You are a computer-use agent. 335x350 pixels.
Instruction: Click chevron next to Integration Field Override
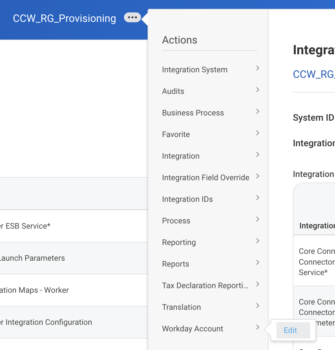pyautogui.click(x=257, y=176)
